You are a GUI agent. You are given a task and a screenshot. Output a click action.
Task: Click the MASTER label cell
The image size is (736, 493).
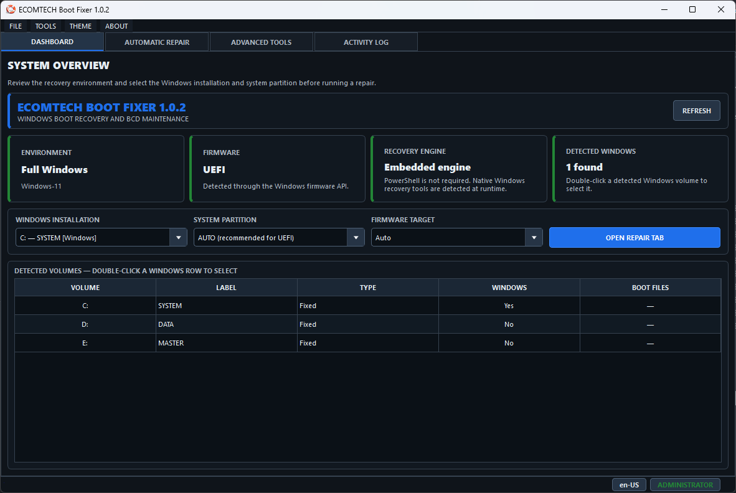(x=226, y=344)
